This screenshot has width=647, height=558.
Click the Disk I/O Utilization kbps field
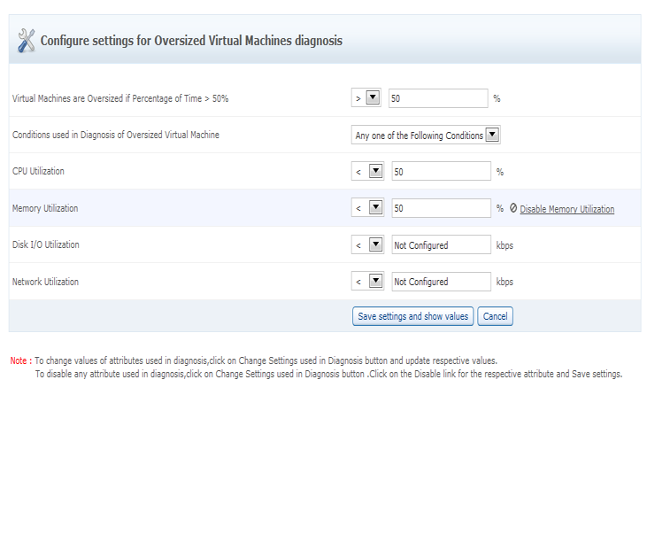(441, 244)
